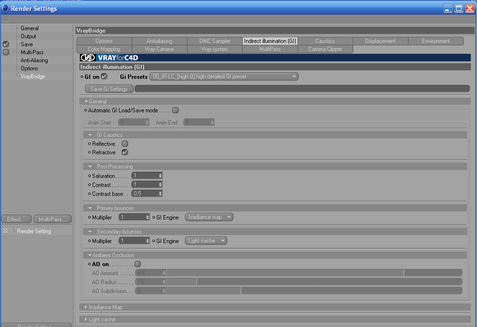Uncheck the Refractive GI caustics checkbox
477x327 pixels.
click(125, 152)
